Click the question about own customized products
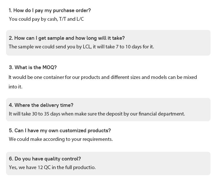Image resolution: width=216 pixels, height=193 pixels. (60, 130)
